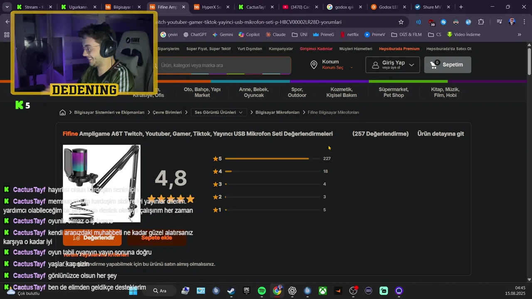Click Kampanyalar link

[281, 49]
